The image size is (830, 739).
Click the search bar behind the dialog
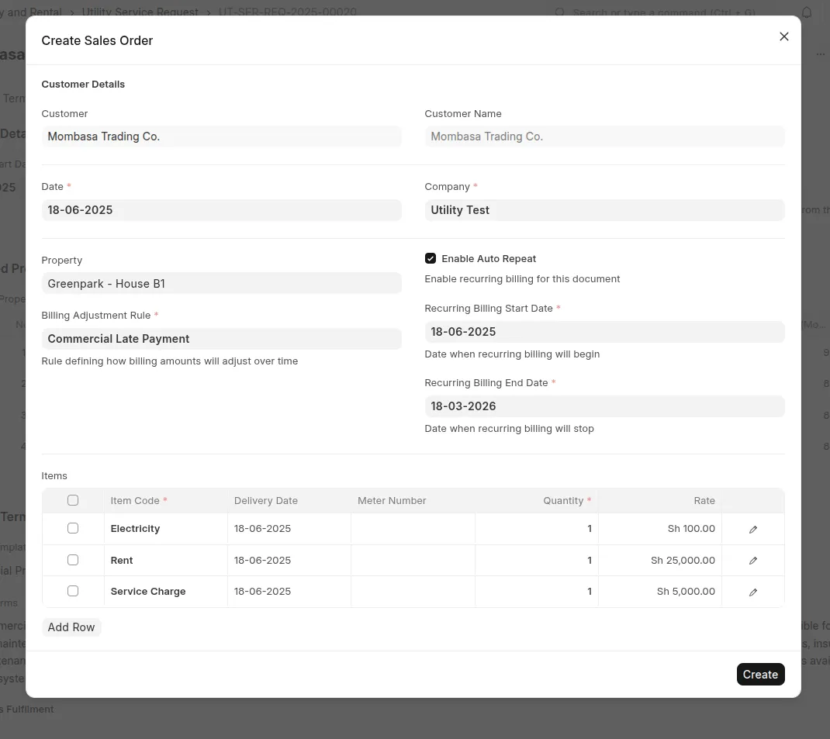(x=664, y=12)
